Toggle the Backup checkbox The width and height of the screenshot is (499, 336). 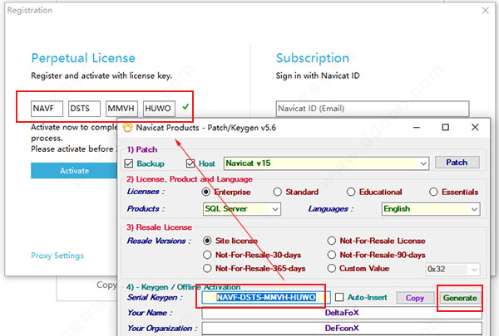click(129, 163)
